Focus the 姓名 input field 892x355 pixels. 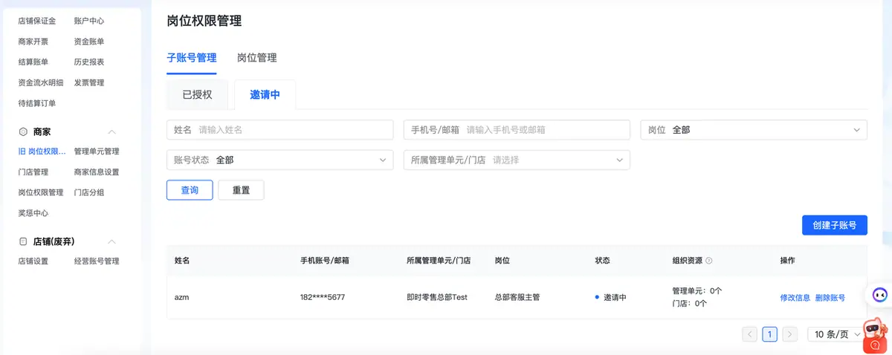tap(279, 130)
